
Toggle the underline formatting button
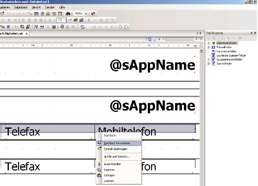pos(15,20)
